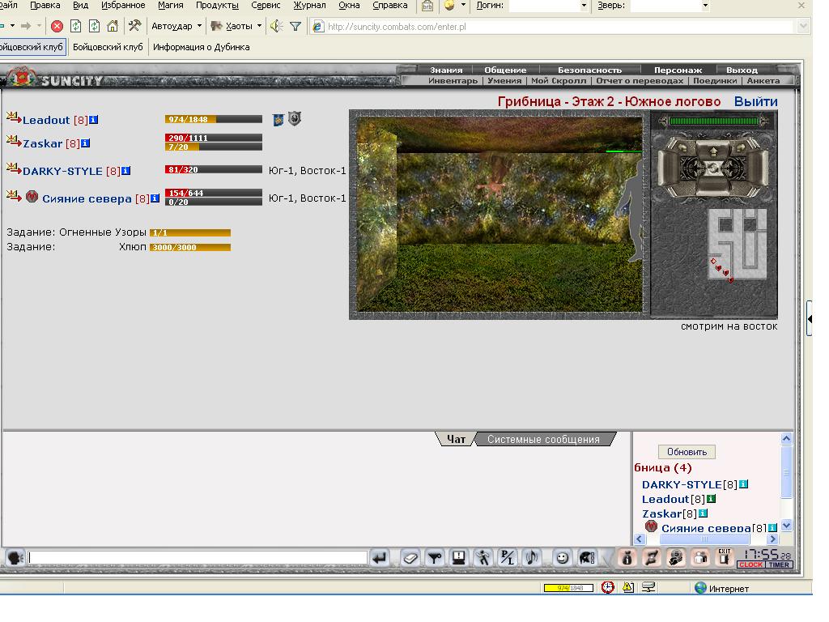Screen dimensions: 829x622
Task: Expand the Автоудар dropdown
Action: (199, 26)
